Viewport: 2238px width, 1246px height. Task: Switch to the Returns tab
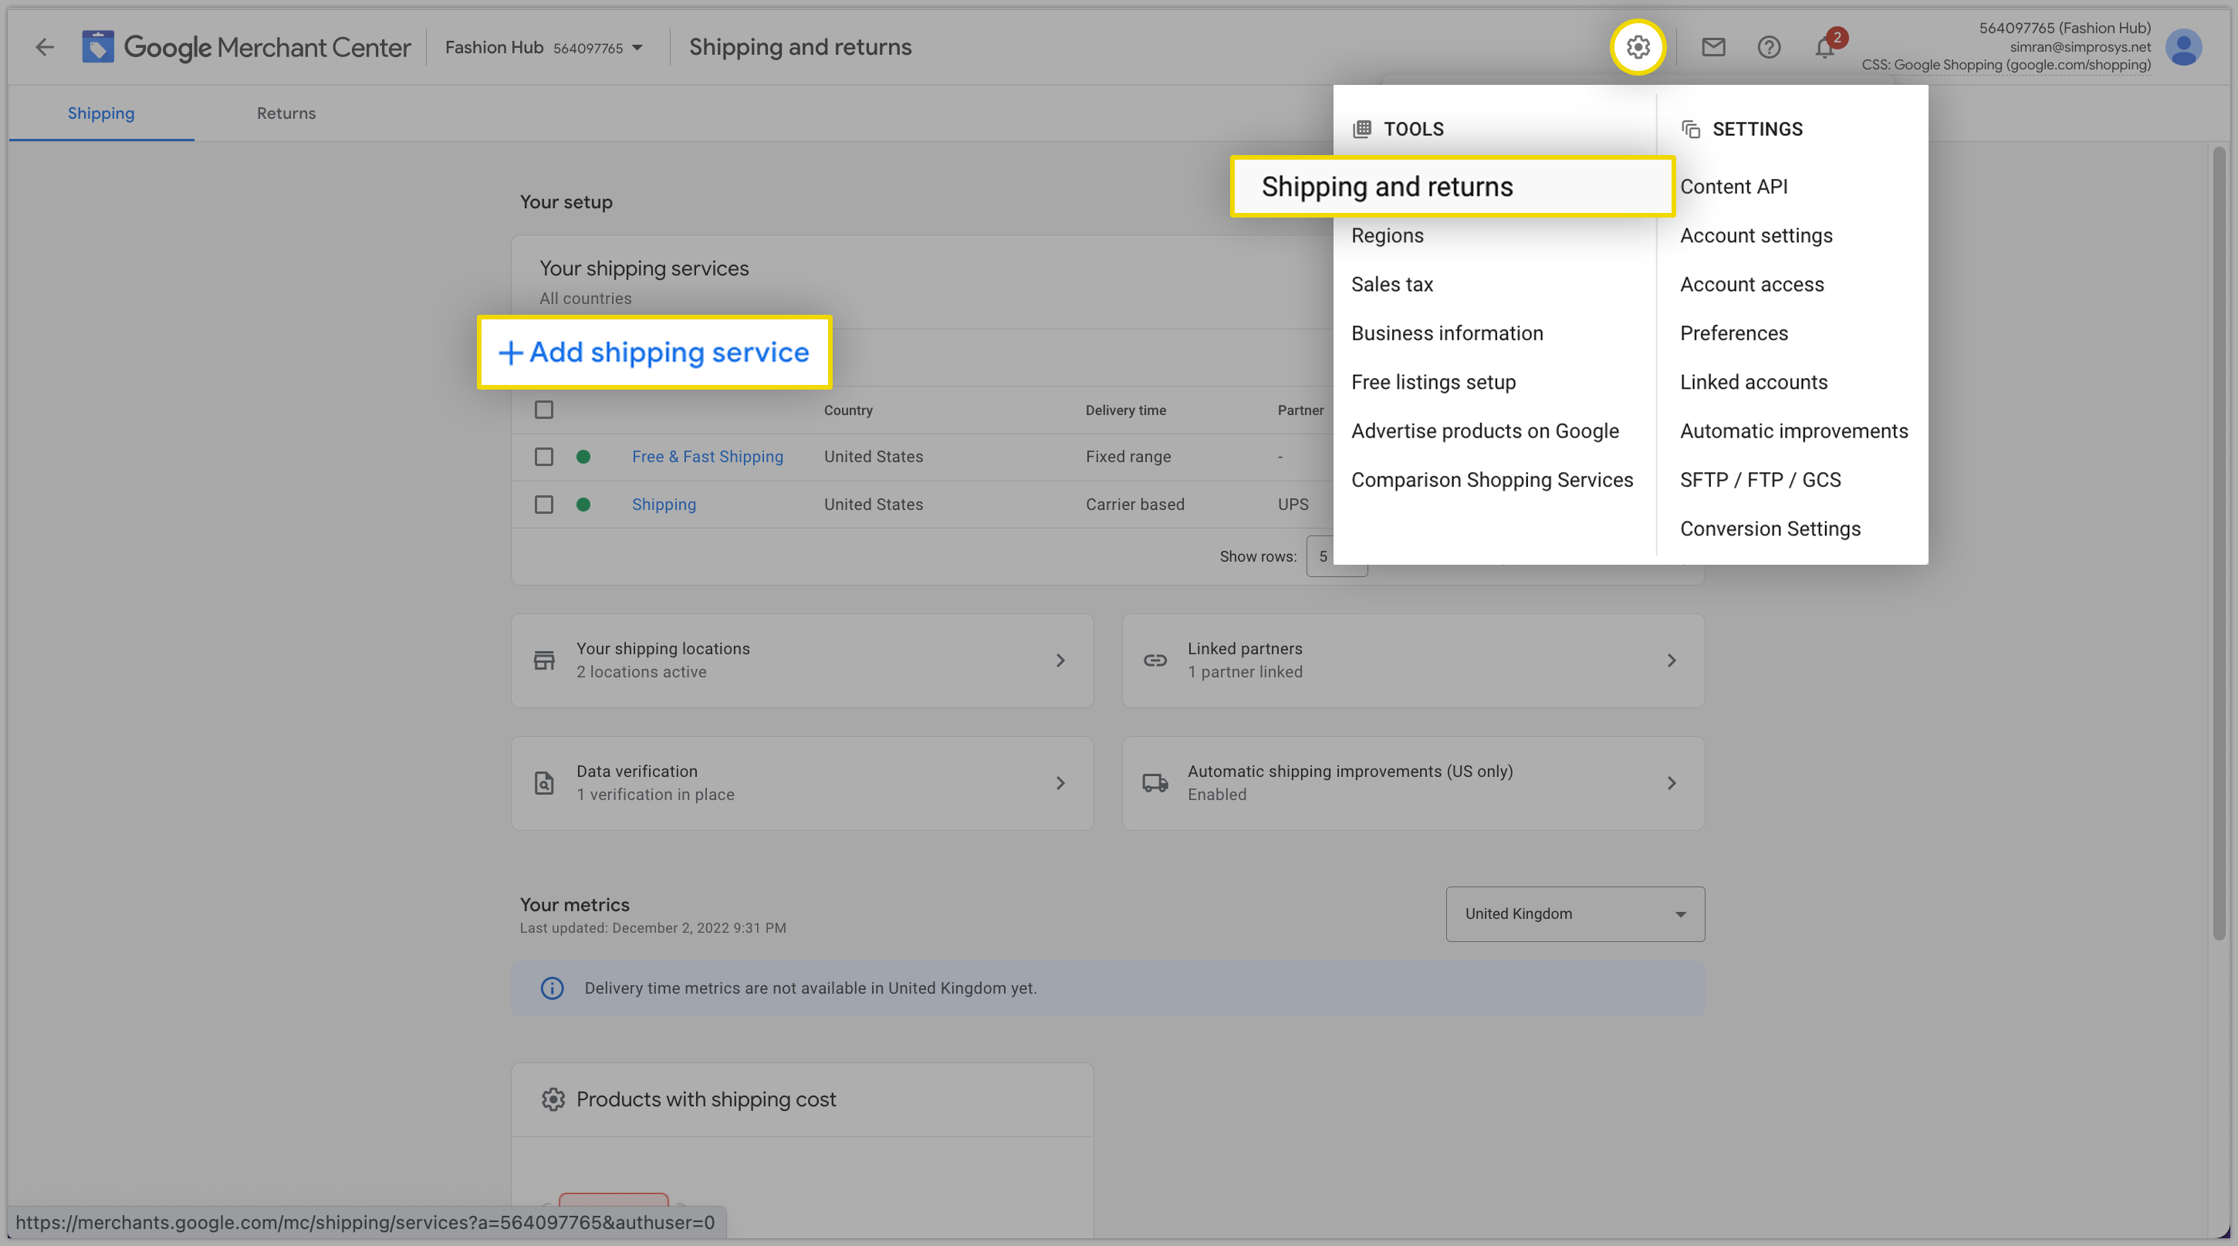286,113
